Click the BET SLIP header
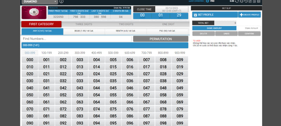The width and height of the screenshot is (281, 126). pyautogui.click(x=226, y=8)
